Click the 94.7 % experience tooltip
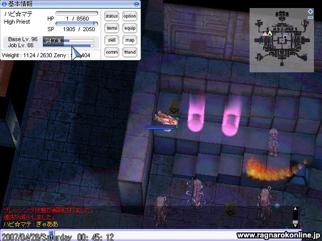The width and height of the screenshot is (322, 241). (53, 41)
